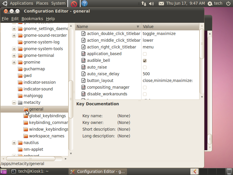Image resolution: width=233 pixels, height=175 pixels.
Task: Click the tree pane vertical scrollbar thumb
Action: tap(71, 99)
